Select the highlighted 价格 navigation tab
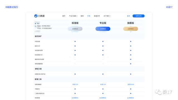This screenshot has height=100, width=178. pos(89,16)
